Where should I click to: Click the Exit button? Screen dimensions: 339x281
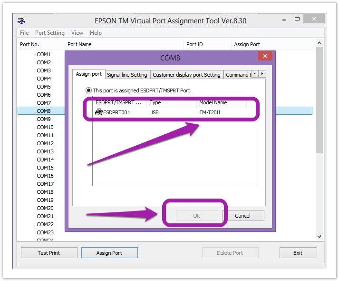coord(298,253)
